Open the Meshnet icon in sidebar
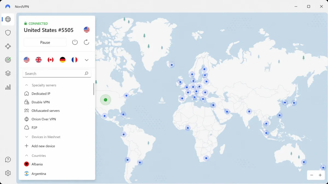 [x=8, y=46]
